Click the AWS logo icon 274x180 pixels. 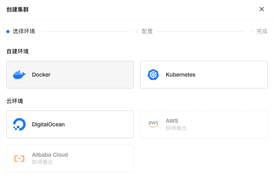click(x=153, y=124)
